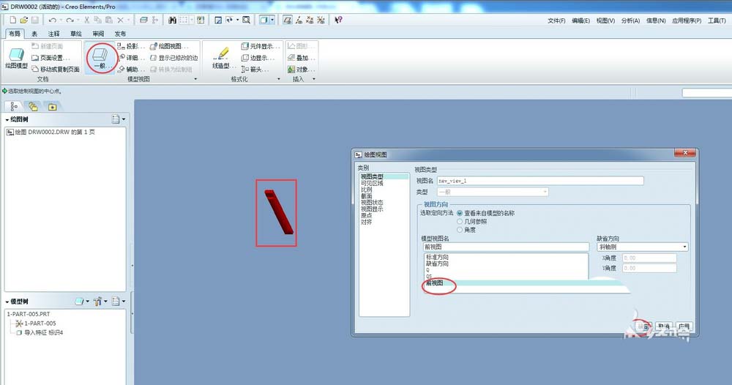Click the 对象 object insert icon
Screen dimensions: 732x385
pos(301,69)
